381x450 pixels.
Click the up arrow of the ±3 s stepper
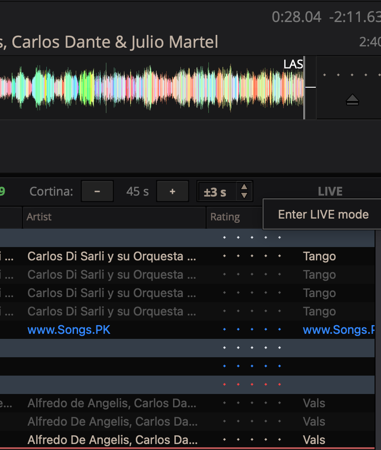(x=244, y=187)
